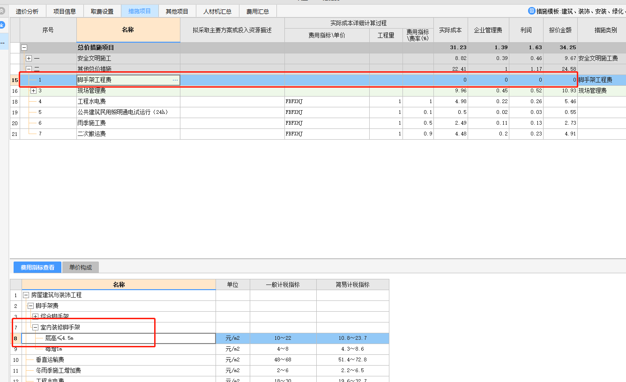The height and width of the screenshot is (382, 626).
Task: Click the 实际成本 column header
Action: pyautogui.click(x=450, y=30)
